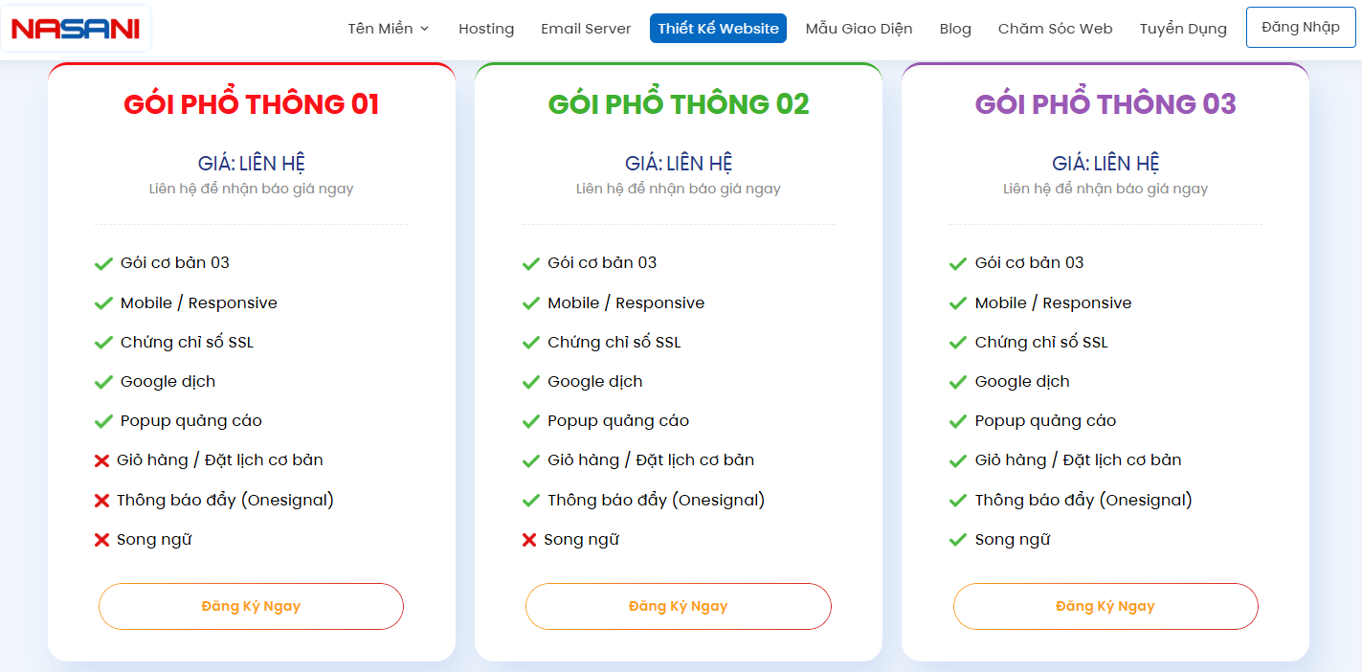Click the red X next to Thông báo đẩy in Gói 01

point(101,500)
